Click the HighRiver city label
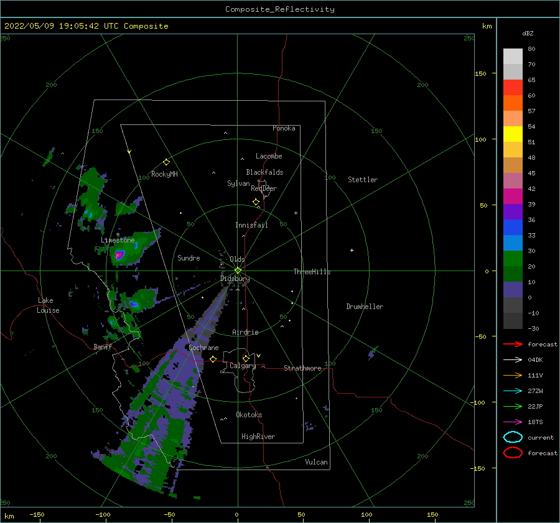This screenshot has width=560, height=523. tap(258, 437)
